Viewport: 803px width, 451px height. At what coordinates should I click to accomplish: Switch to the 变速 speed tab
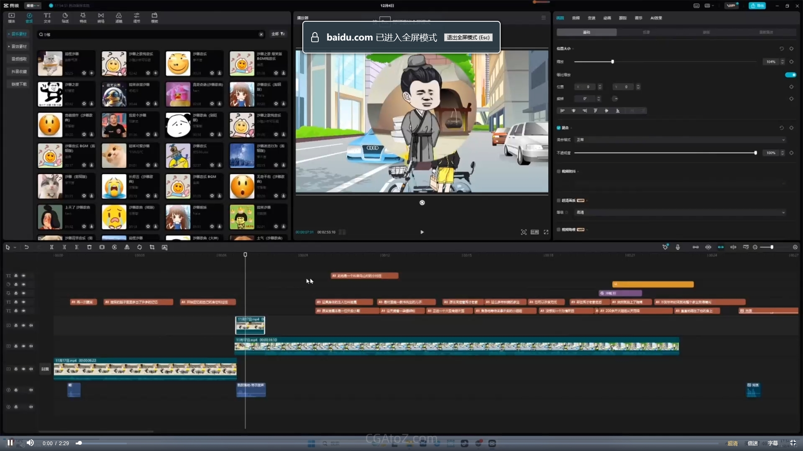coord(591,18)
